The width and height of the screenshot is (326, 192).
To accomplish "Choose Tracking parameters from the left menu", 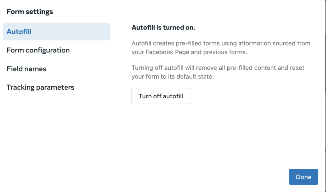I will [x=40, y=87].
